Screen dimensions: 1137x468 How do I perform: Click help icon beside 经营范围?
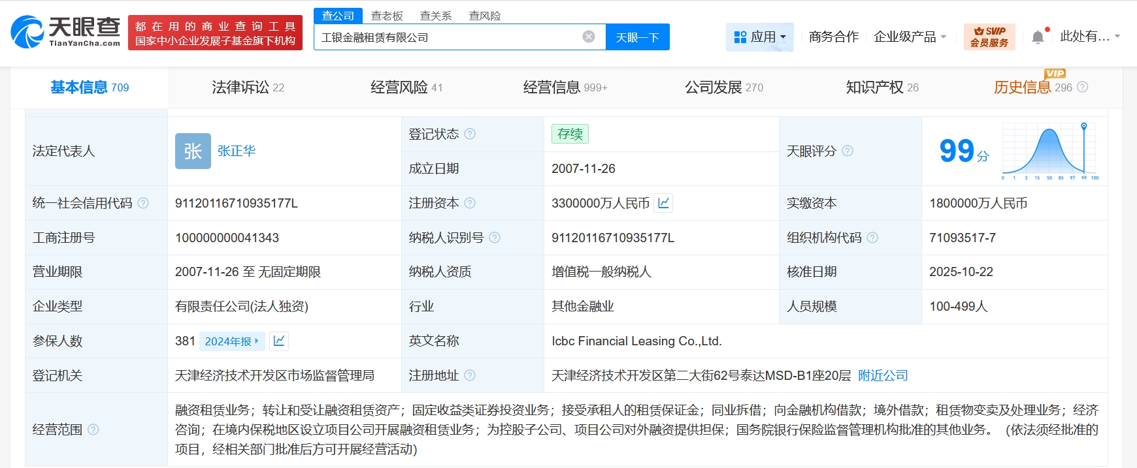[93, 429]
